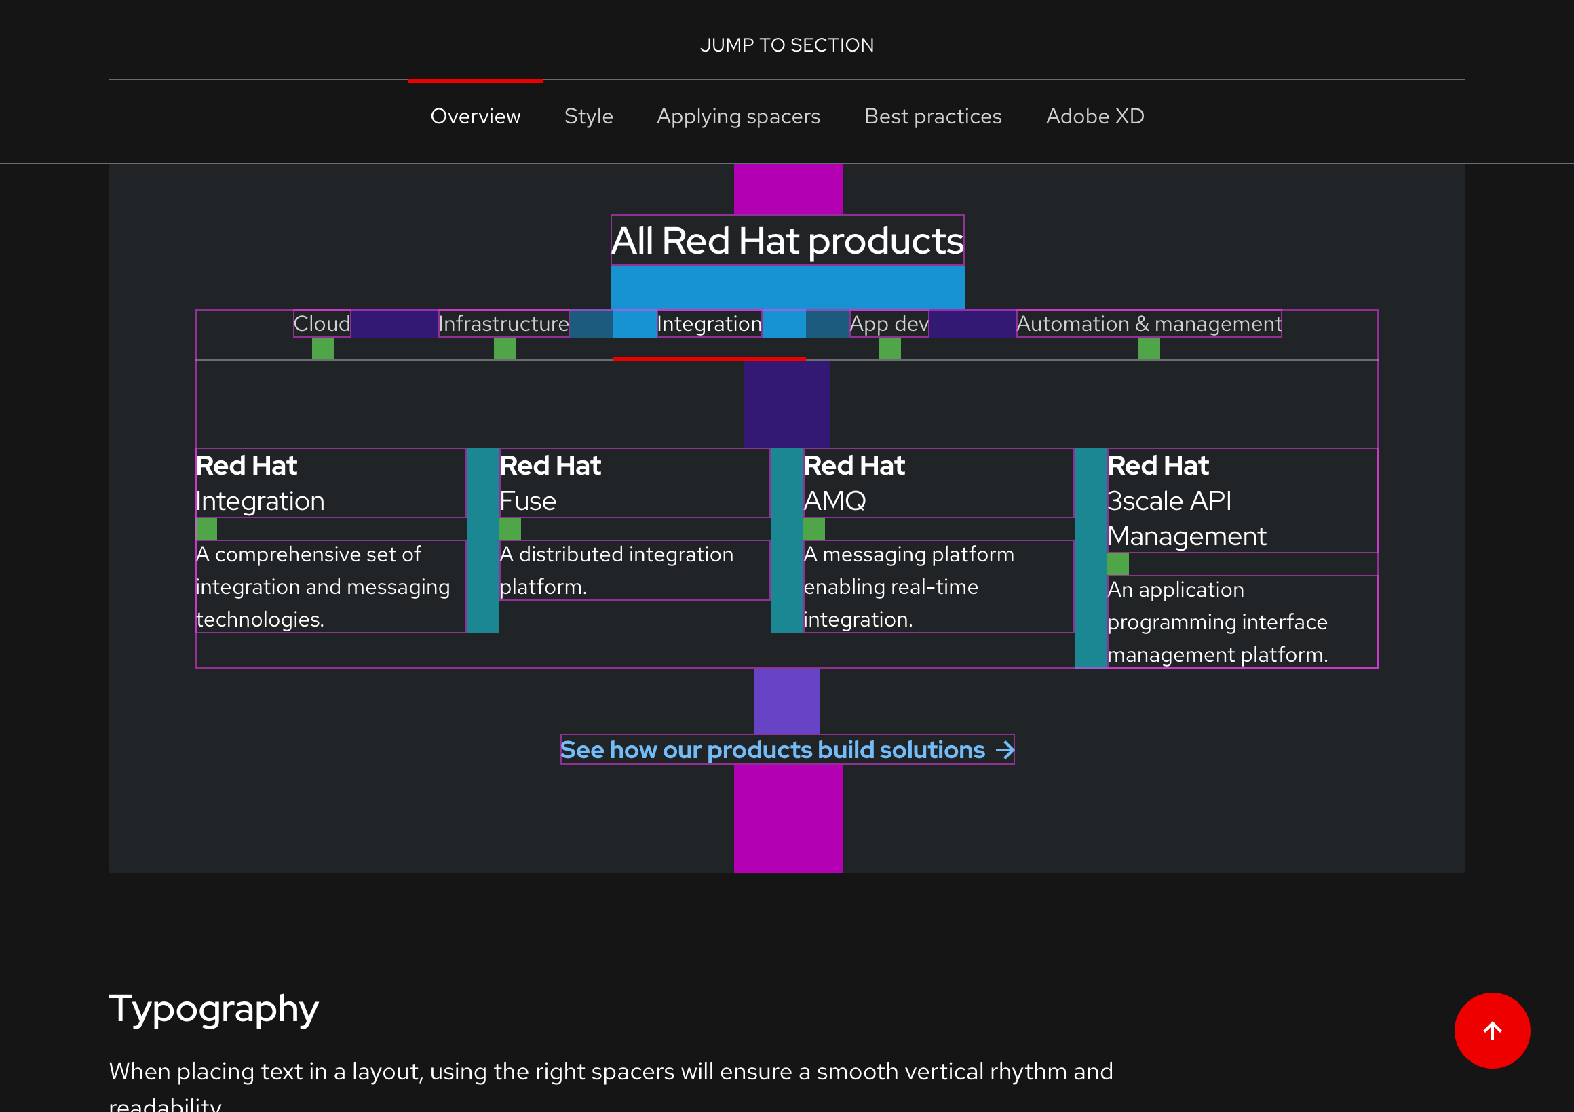Click the Red Hat Integration heading
Viewport: 1574px width, 1112px height.
tap(261, 483)
